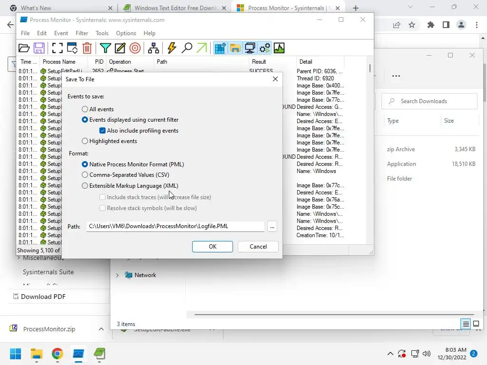
Task: Browse for path with the ellipsis button
Action: pyautogui.click(x=272, y=227)
